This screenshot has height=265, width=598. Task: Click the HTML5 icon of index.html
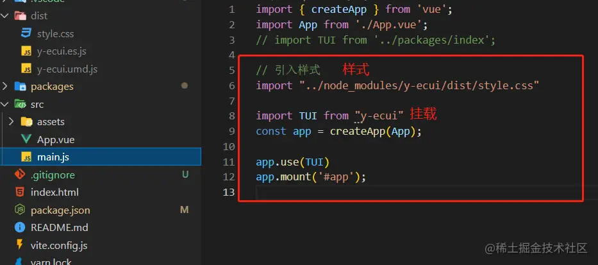(20, 192)
